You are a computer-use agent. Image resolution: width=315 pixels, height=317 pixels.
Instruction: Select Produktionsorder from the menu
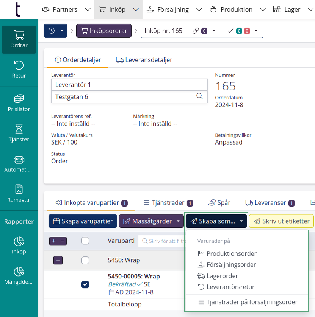pyautogui.click(x=231, y=253)
